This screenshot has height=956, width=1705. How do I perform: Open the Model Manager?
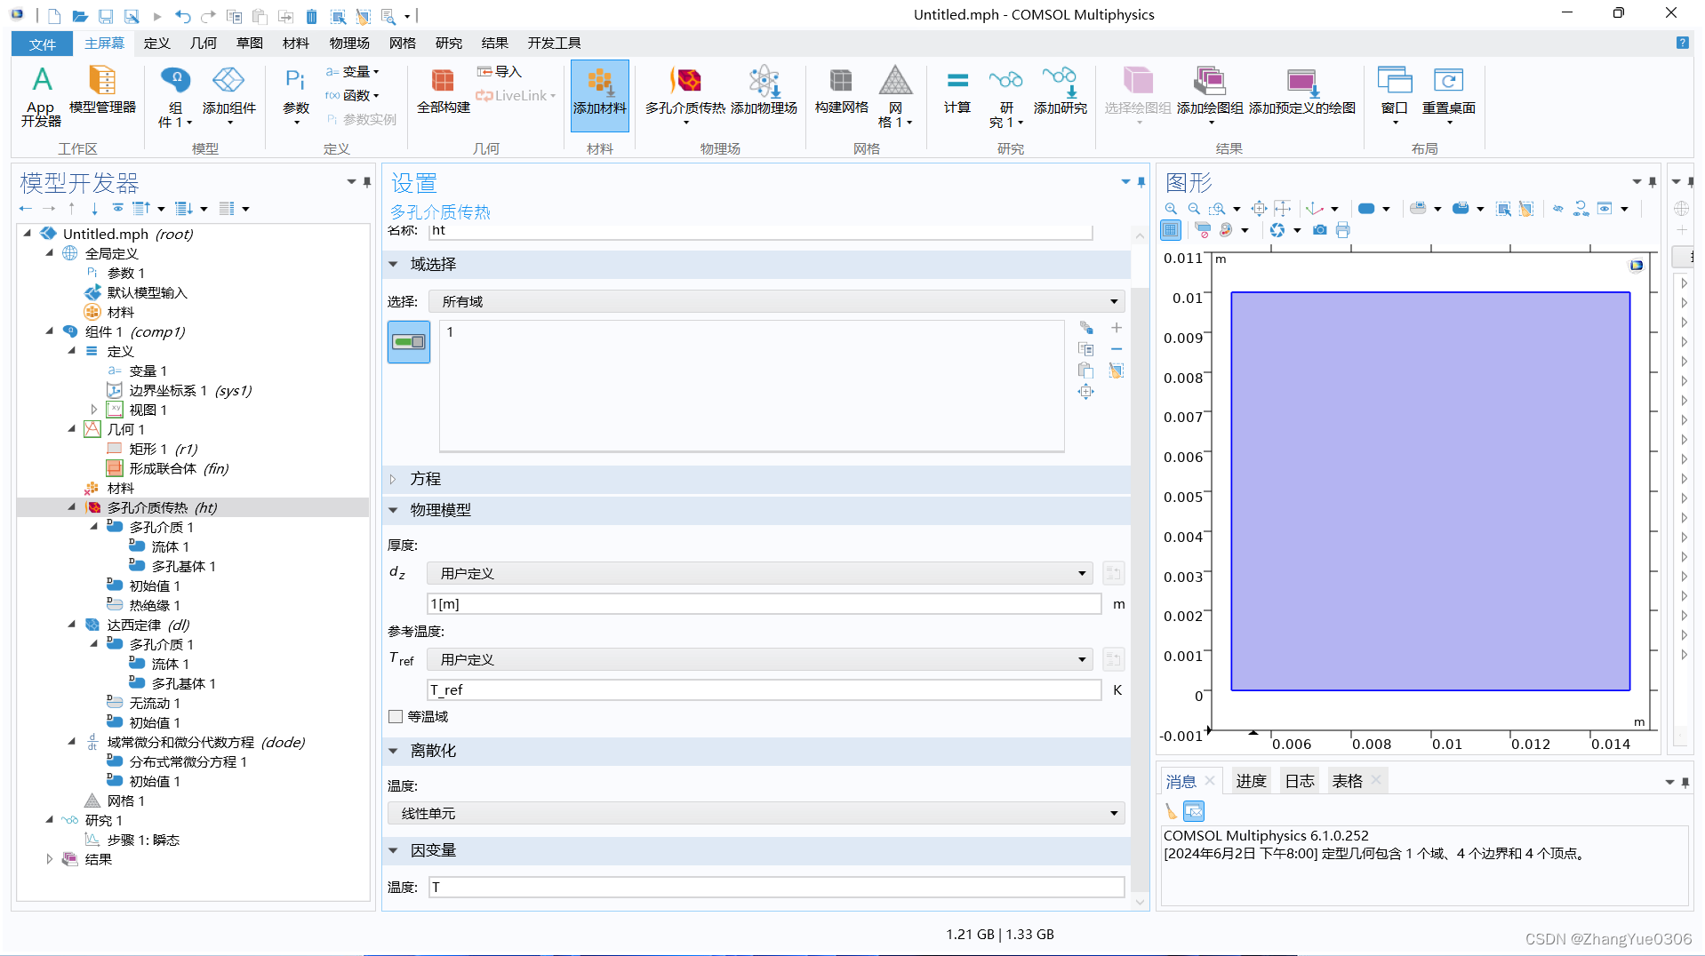tap(102, 91)
